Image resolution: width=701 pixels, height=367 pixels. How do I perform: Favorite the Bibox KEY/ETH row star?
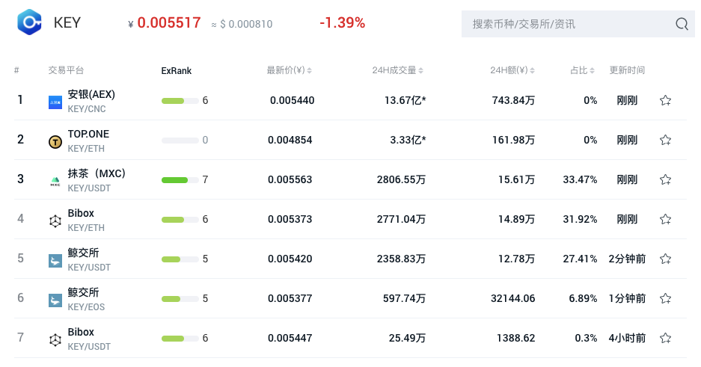click(665, 219)
